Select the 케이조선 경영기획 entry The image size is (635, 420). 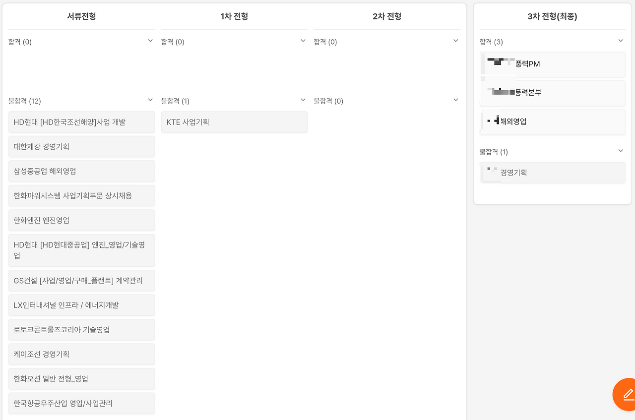[x=81, y=354]
